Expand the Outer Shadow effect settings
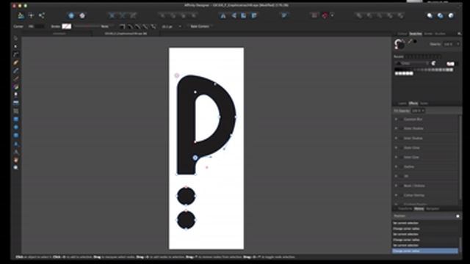 point(396,128)
